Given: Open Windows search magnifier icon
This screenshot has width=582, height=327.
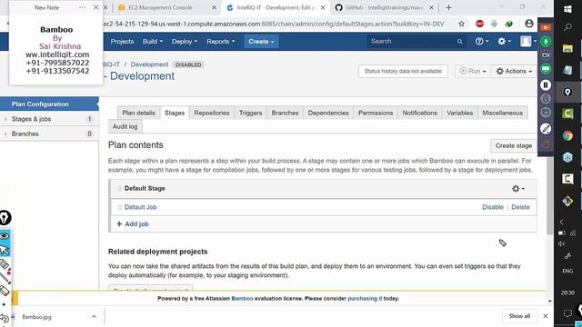Looking at the screenshot, I should (567, 27).
